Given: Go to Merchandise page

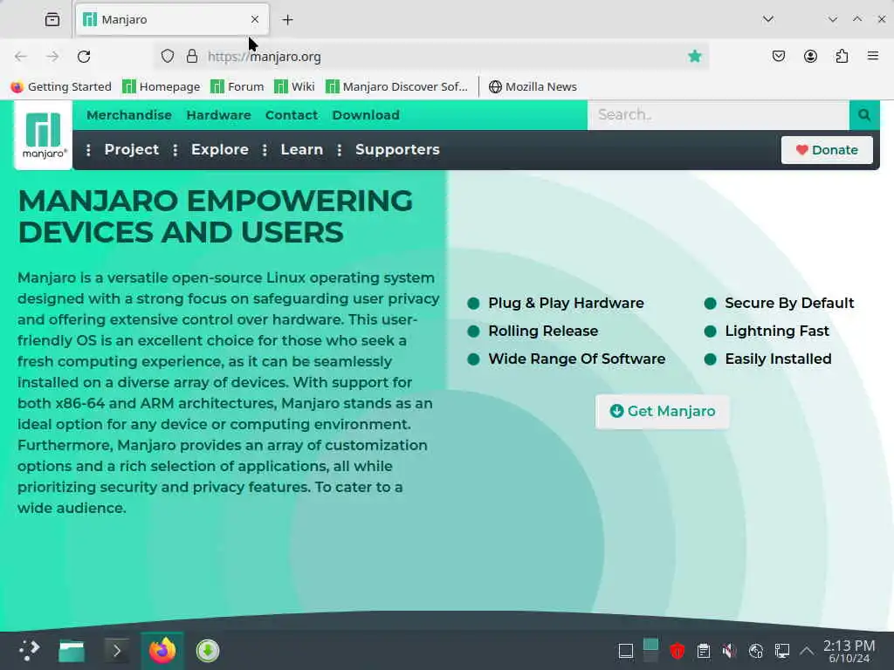Looking at the screenshot, I should pos(129,115).
